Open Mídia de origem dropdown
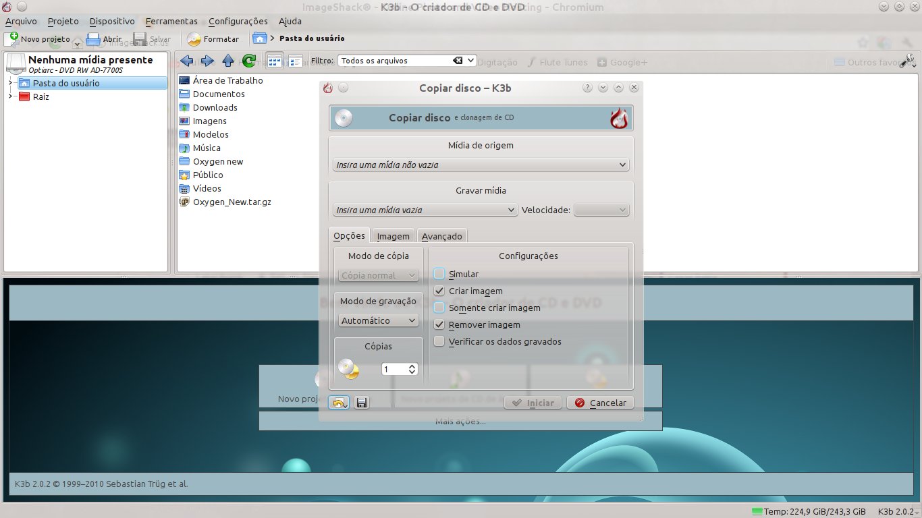The image size is (922, 518). (x=481, y=165)
